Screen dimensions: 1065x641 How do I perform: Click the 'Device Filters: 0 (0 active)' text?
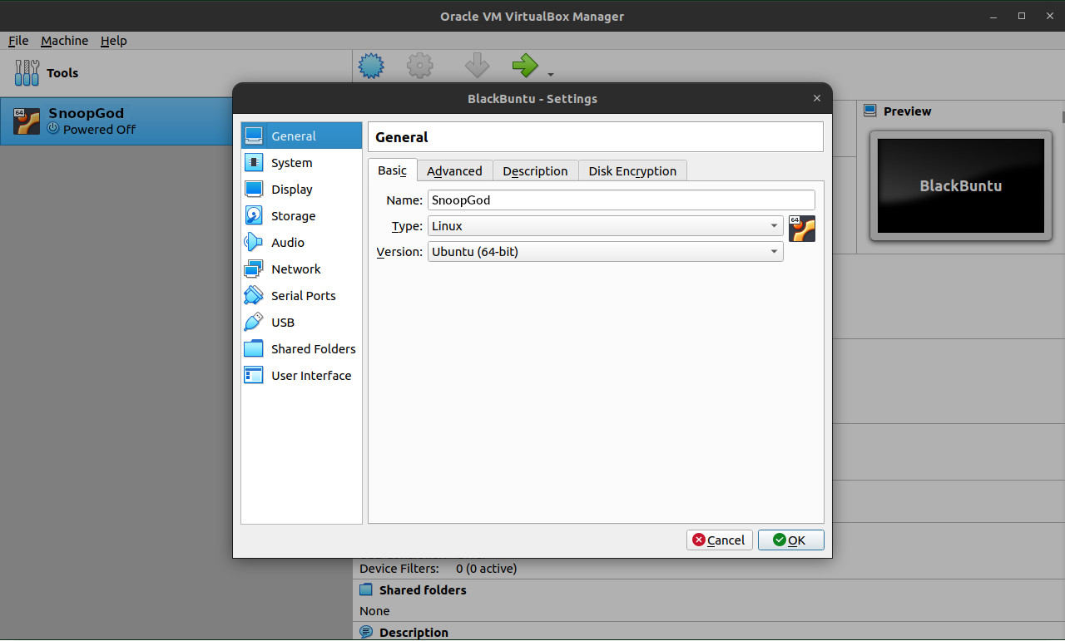tap(438, 569)
